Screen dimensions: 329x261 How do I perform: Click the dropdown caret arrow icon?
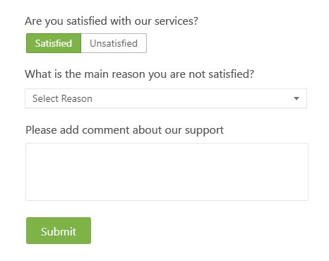tap(297, 98)
